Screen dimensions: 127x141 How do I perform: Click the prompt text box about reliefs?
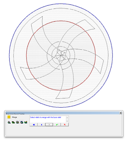click(48, 119)
